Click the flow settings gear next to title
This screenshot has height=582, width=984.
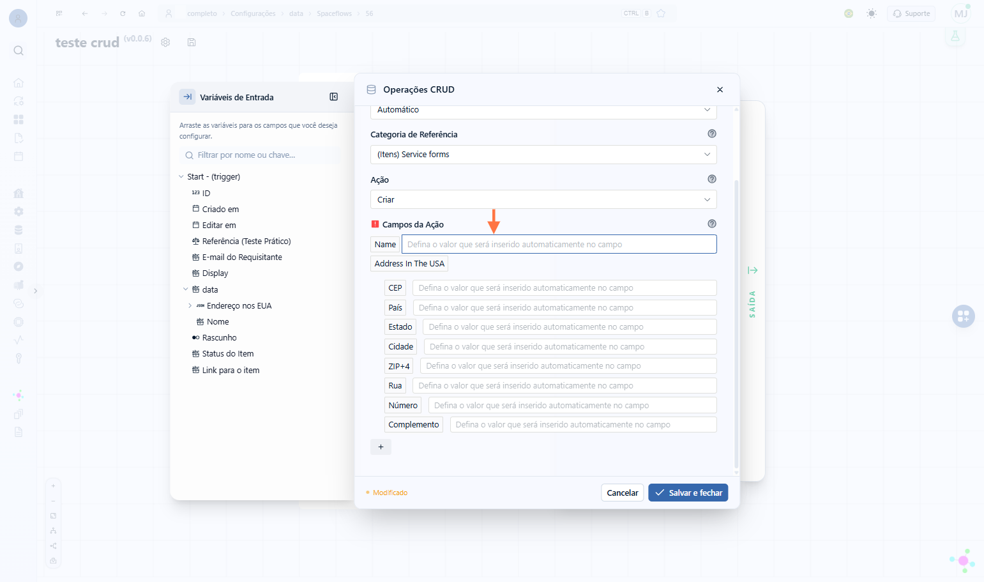(165, 42)
